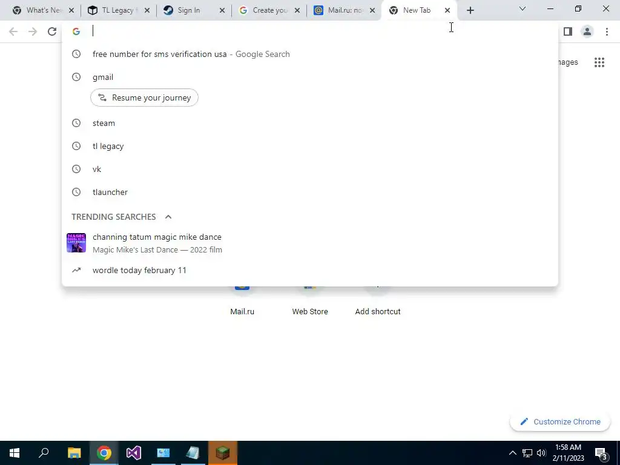The width and height of the screenshot is (620, 465).
Task: Close the What's New tab
Action: tap(71, 10)
